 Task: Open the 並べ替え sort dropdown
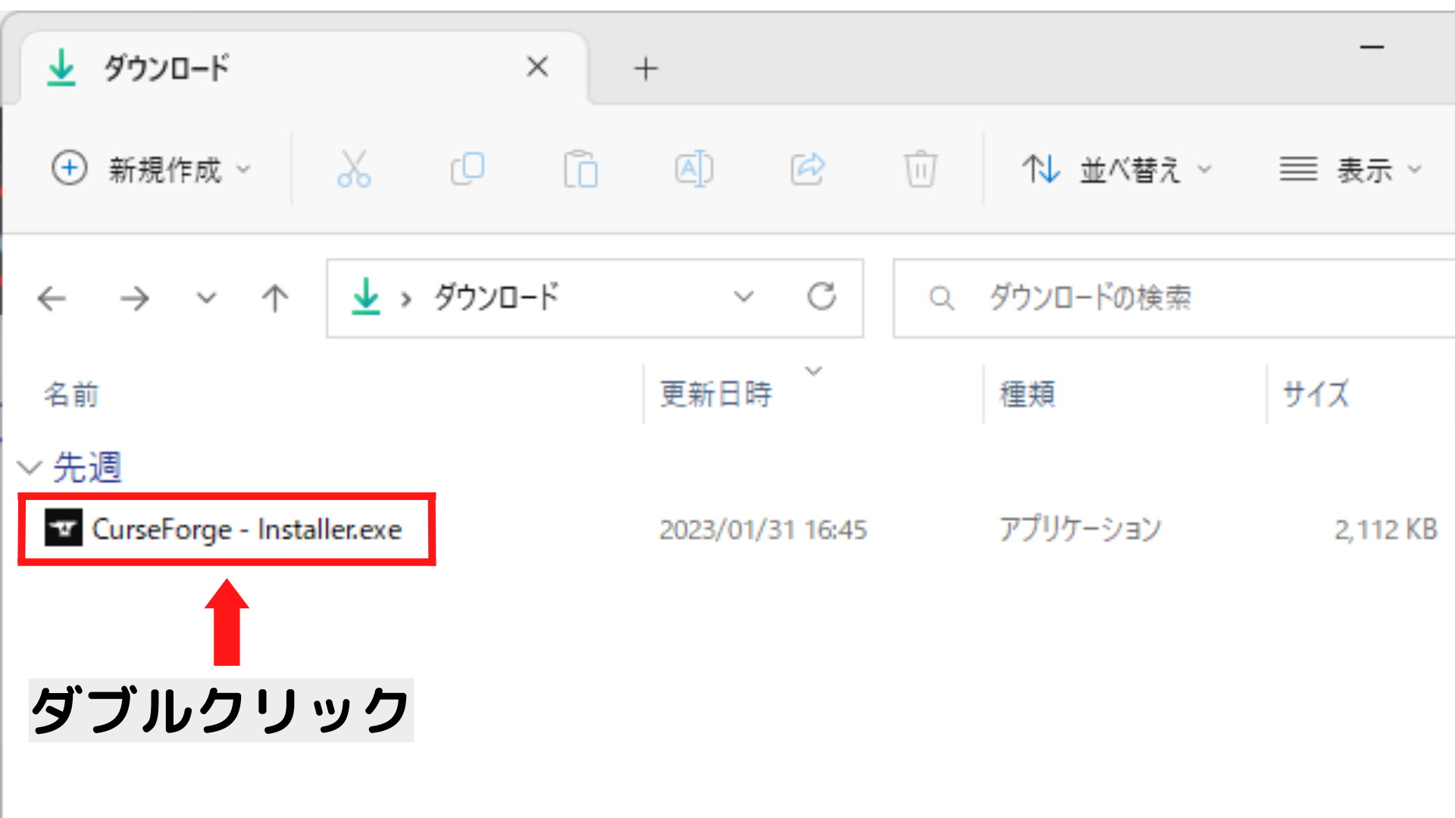1116,169
